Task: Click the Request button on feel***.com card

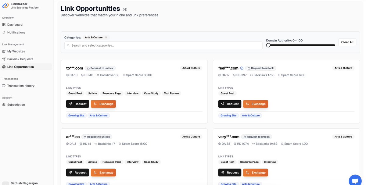Action: tap(230, 104)
